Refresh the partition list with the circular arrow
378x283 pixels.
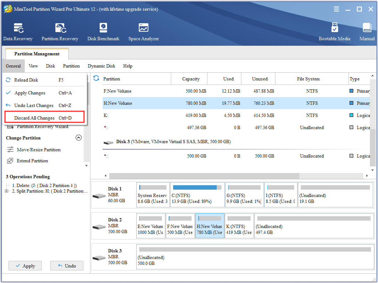tap(96, 79)
